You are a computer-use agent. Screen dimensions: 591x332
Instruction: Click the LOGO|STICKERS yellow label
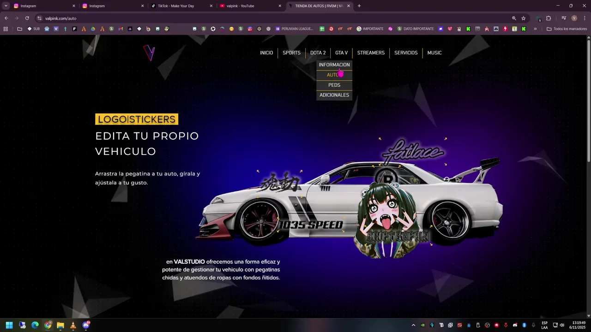point(137,119)
